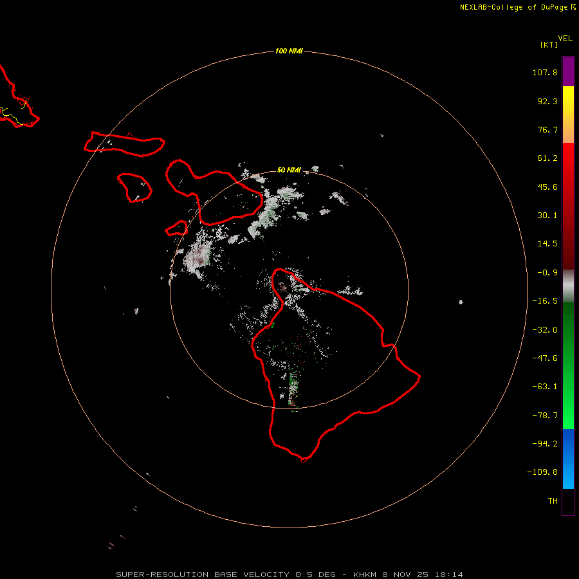Click the -94.2 velocity scale value

[545, 443]
